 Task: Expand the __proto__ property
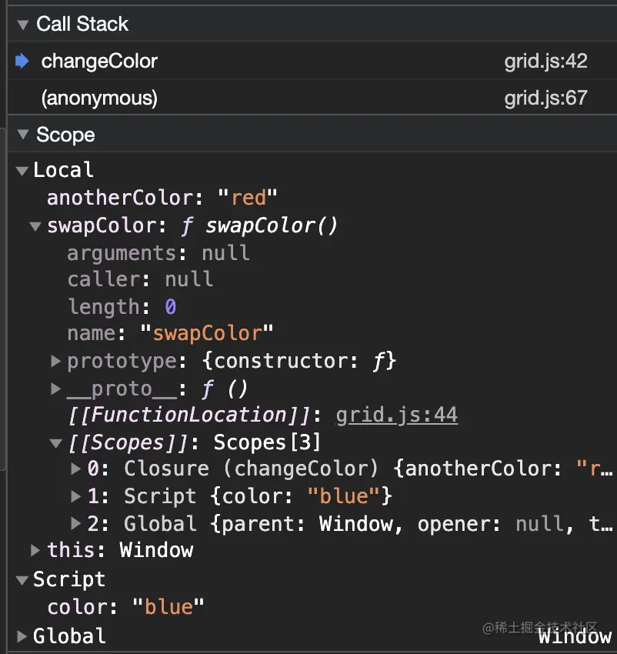coord(55,389)
